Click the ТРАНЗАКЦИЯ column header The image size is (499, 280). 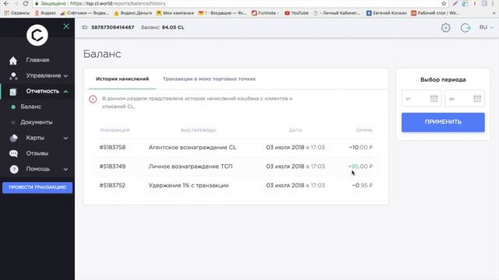(x=115, y=130)
